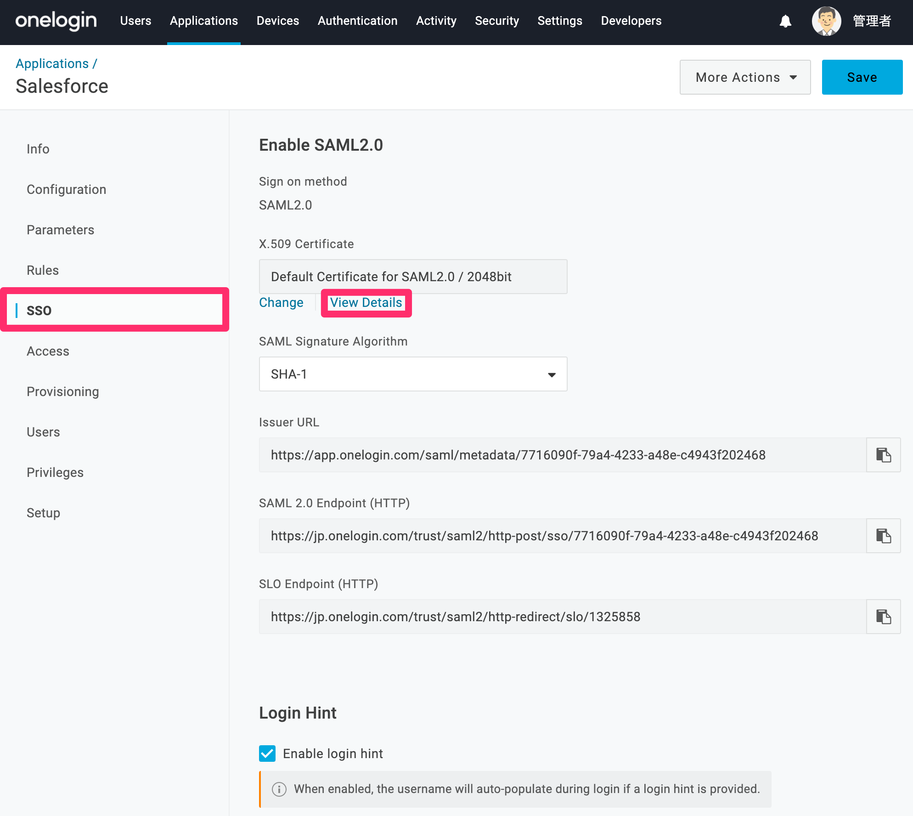Open the SAML Signature Algorithm dropdown
The width and height of the screenshot is (913, 816).
click(x=413, y=374)
